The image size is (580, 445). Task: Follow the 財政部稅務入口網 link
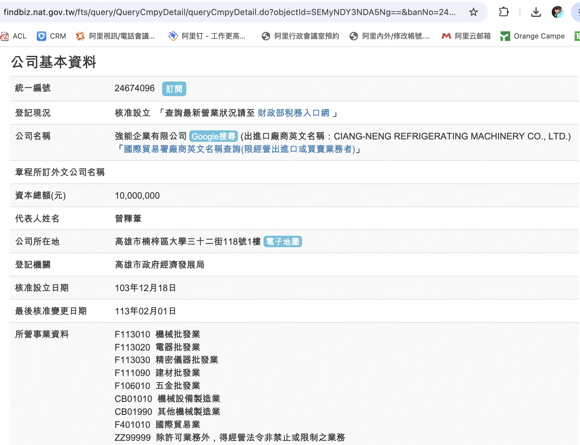coord(293,113)
